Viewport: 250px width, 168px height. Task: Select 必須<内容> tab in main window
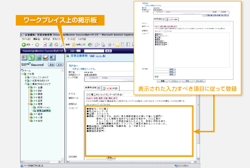point(111,88)
